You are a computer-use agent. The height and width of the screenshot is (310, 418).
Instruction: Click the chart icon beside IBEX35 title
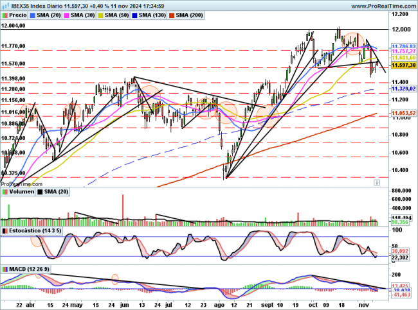[x=5, y=5]
